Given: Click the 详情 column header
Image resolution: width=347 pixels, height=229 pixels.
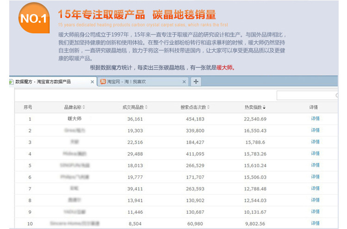Looking at the screenshot, I should coord(313,107).
